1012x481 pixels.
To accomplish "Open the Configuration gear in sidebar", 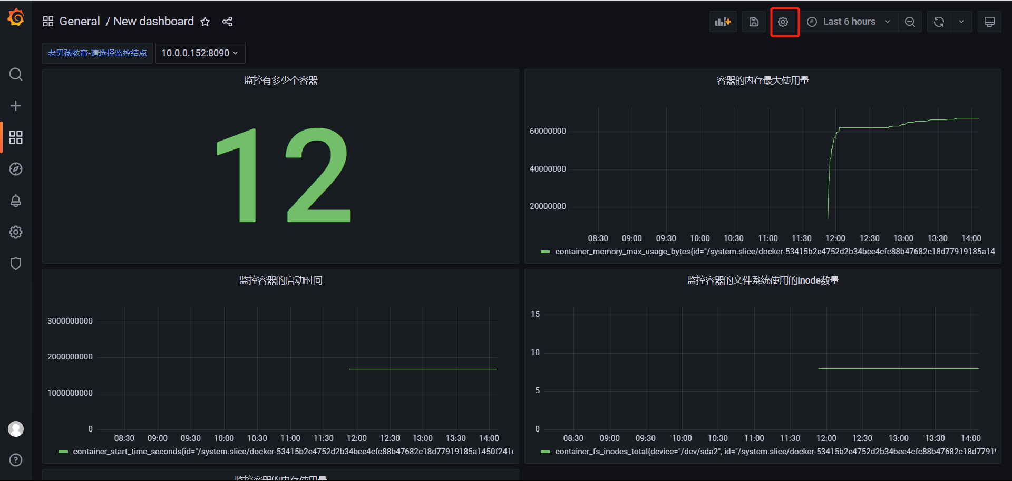I will click(x=16, y=232).
